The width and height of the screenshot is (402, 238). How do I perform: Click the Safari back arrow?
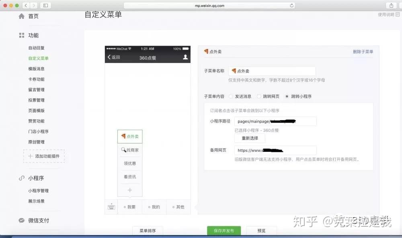[26, 5]
